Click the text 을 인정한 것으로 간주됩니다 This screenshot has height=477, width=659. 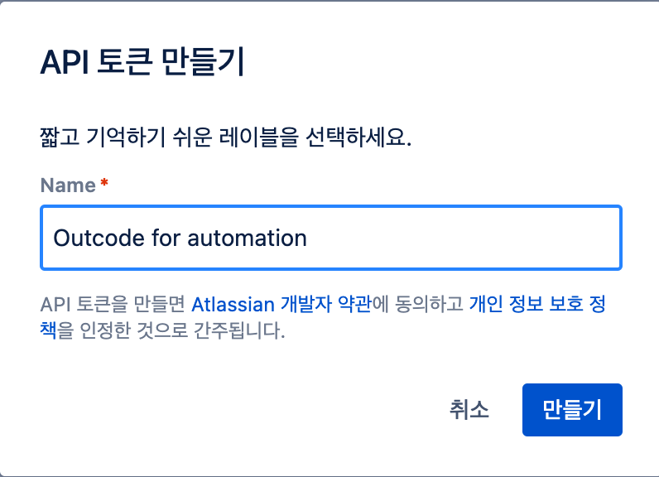point(172,332)
